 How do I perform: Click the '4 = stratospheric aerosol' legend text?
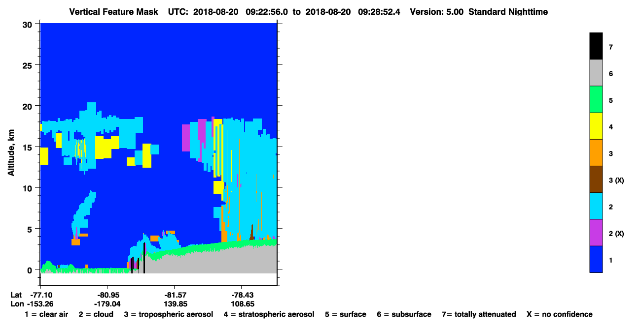coord(269,314)
